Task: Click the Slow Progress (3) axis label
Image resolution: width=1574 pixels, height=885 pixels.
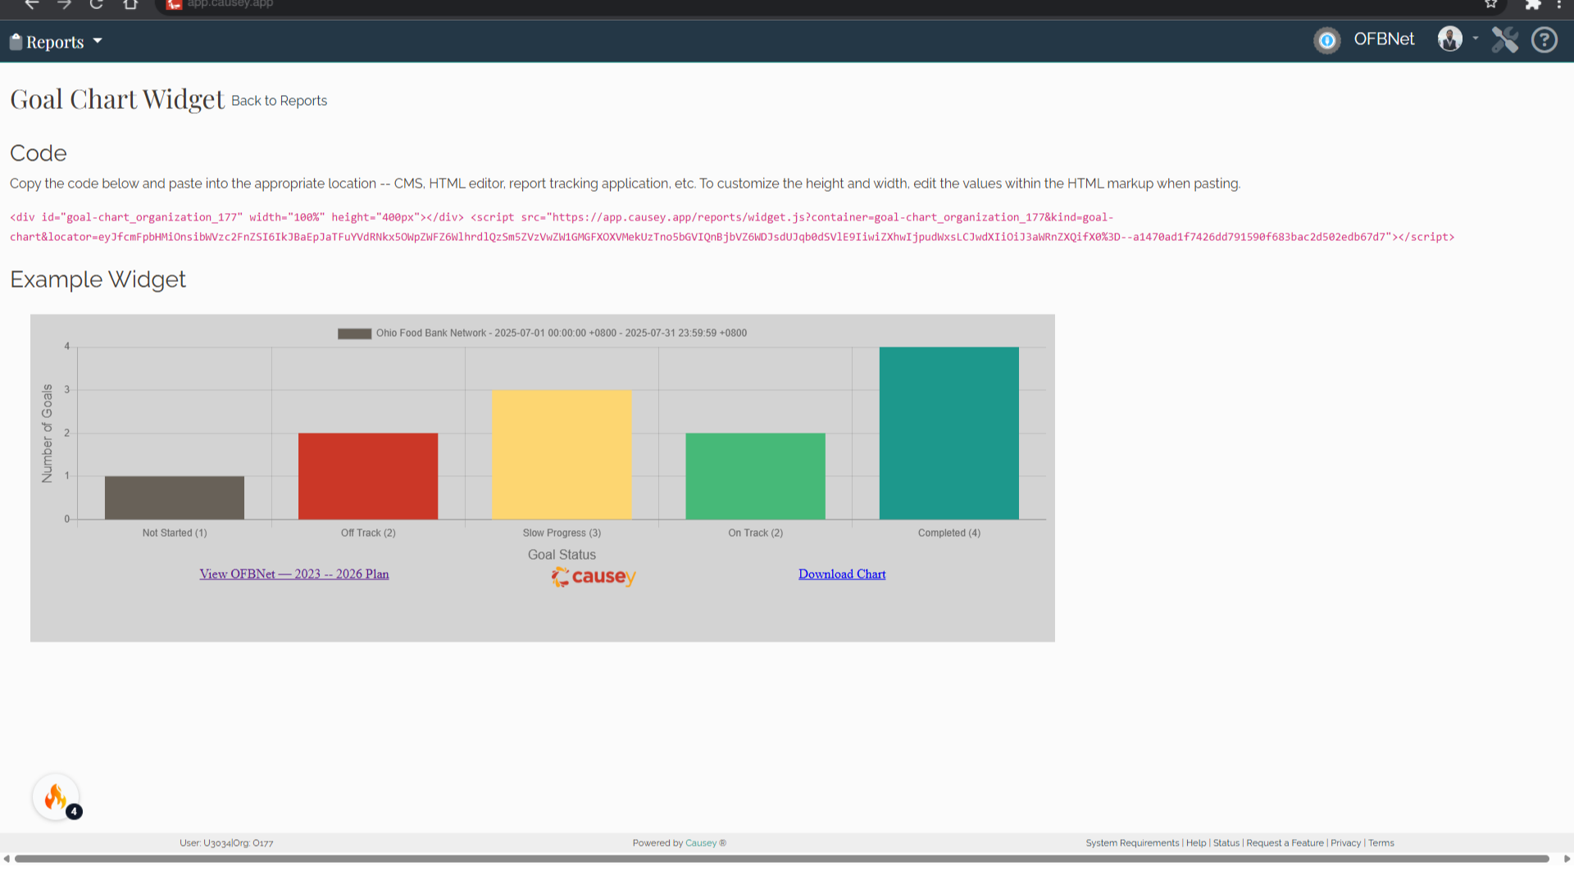Action: [562, 533]
